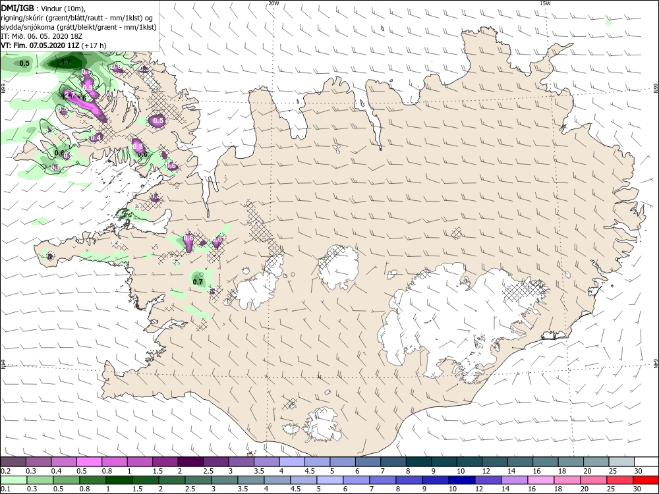This screenshot has height=494, width=659.
Task: Select the darkest green swatch labeled 1
Action: [119, 480]
